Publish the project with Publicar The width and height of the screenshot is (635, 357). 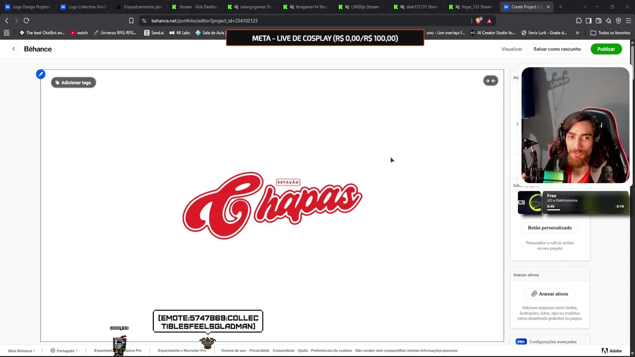[606, 49]
